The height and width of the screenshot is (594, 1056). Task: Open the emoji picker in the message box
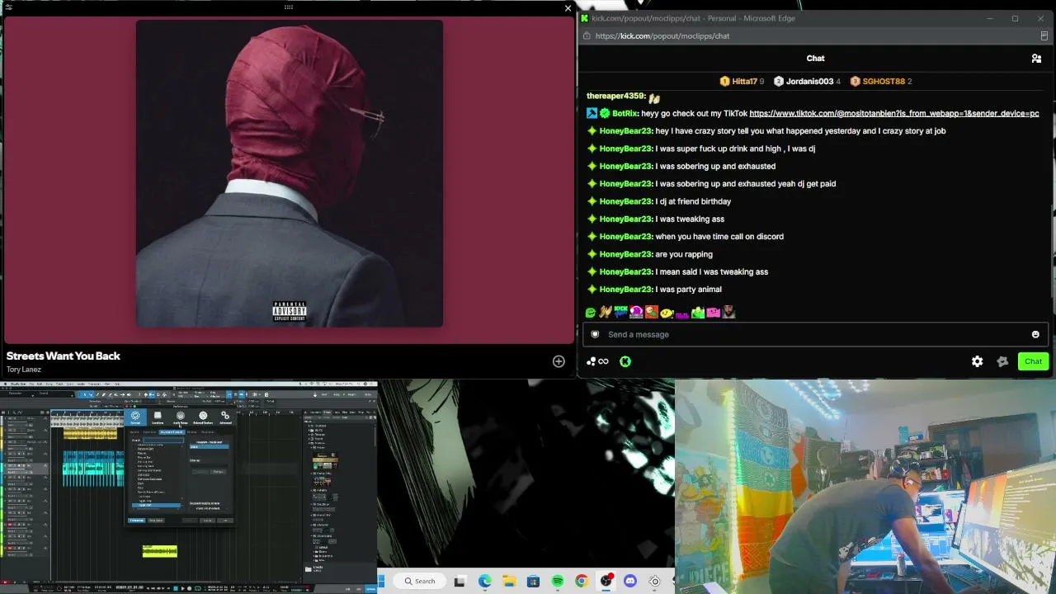pyautogui.click(x=1035, y=334)
